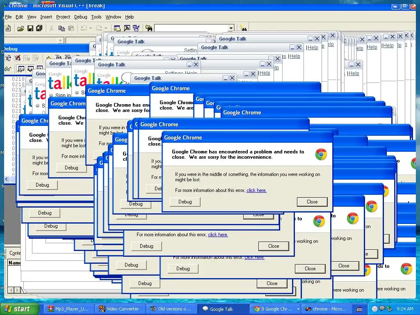
Task: Click the keyboard icon on the taskbar
Action: pos(359,309)
